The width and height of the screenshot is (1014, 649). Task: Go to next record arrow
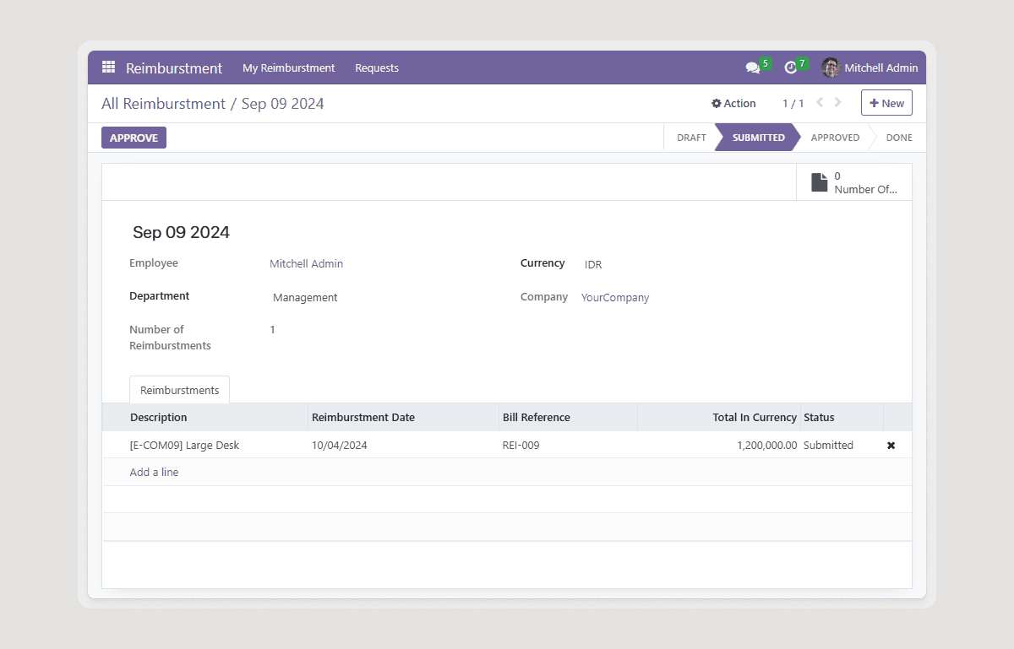838,103
